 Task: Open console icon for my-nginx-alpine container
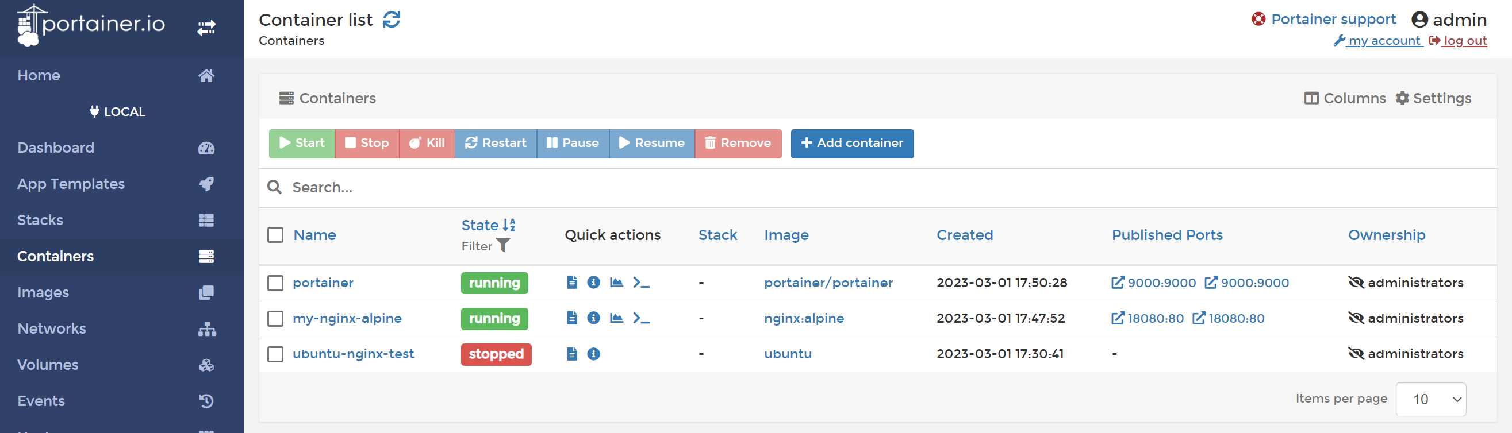pyautogui.click(x=641, y=318)
